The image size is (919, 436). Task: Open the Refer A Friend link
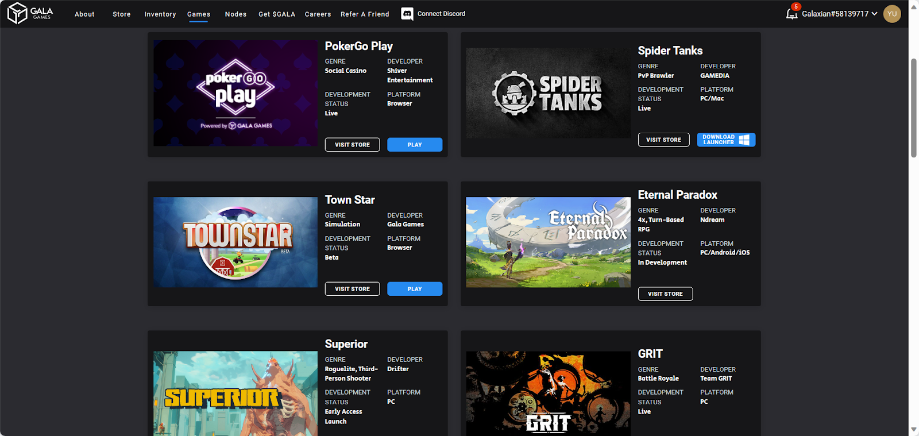[365, 14]
